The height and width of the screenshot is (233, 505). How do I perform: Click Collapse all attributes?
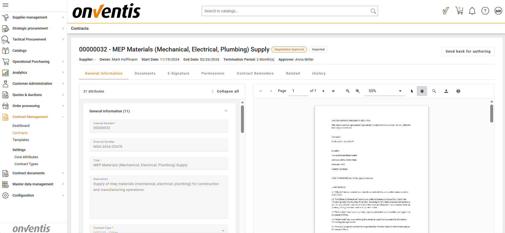point(225,91)
